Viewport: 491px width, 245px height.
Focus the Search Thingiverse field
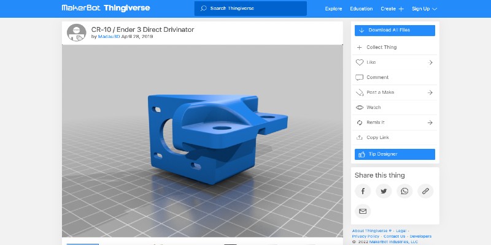[250, 9]
